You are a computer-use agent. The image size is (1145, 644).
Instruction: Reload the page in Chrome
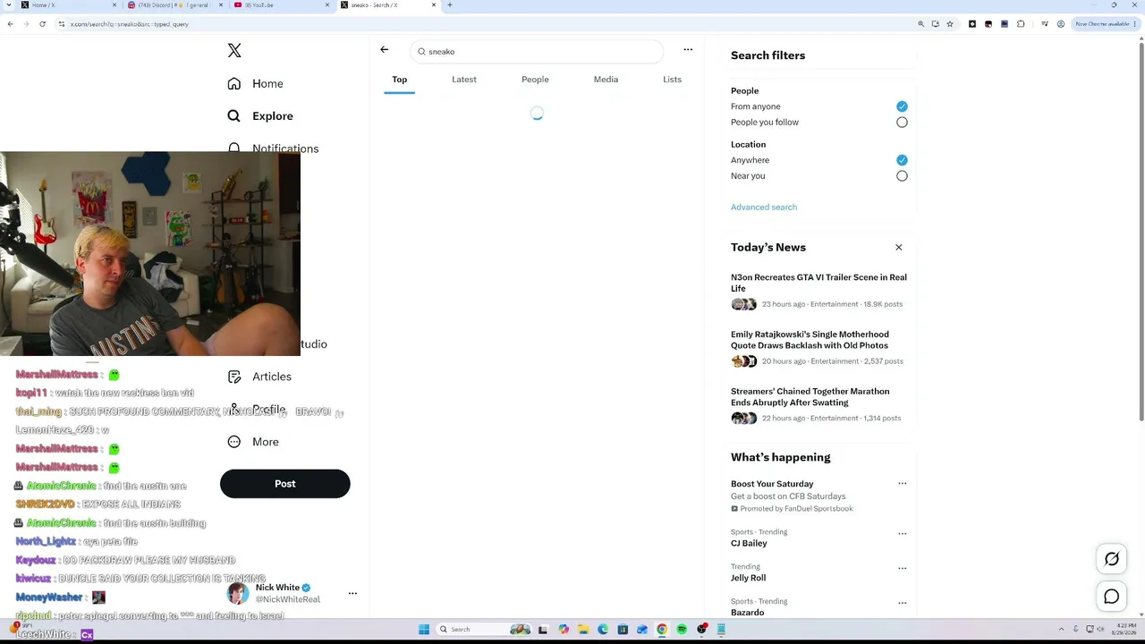(42, 24)
